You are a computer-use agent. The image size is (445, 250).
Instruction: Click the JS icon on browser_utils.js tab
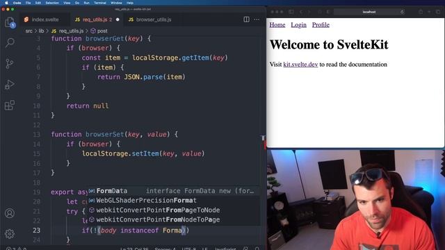tap(131, 19)
